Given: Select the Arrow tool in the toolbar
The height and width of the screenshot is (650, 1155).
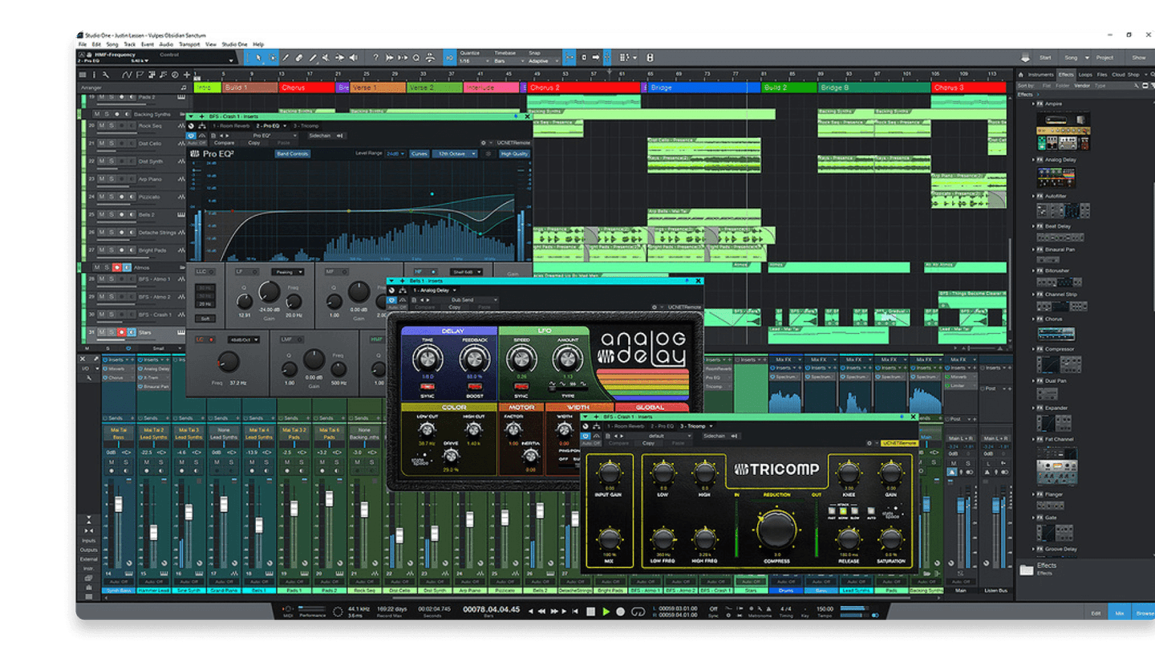Looking at the screenshot, I should [258, 58].
